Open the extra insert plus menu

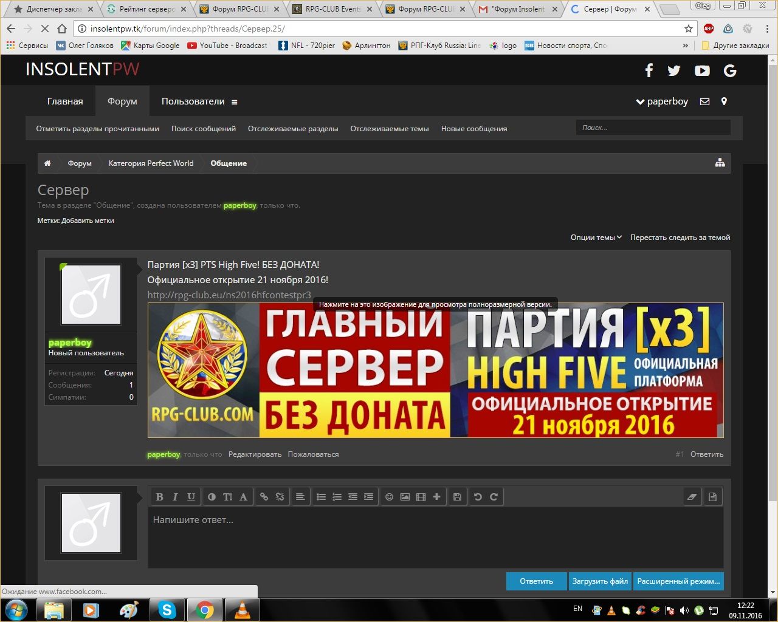click(436, 497)
